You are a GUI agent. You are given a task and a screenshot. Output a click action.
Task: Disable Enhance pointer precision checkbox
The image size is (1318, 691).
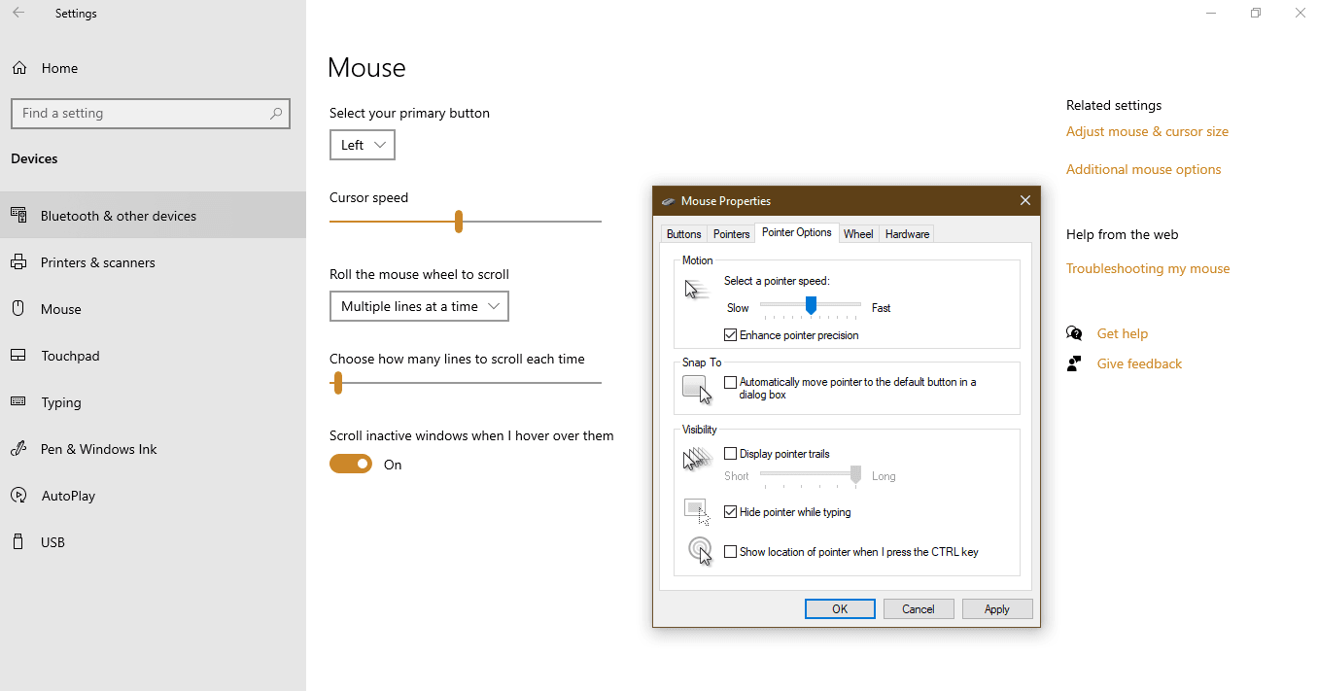coord(731,334)
